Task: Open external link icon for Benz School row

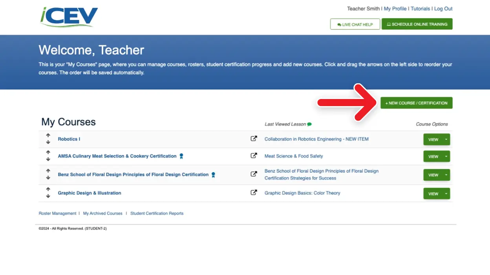Action: (254, 174)
